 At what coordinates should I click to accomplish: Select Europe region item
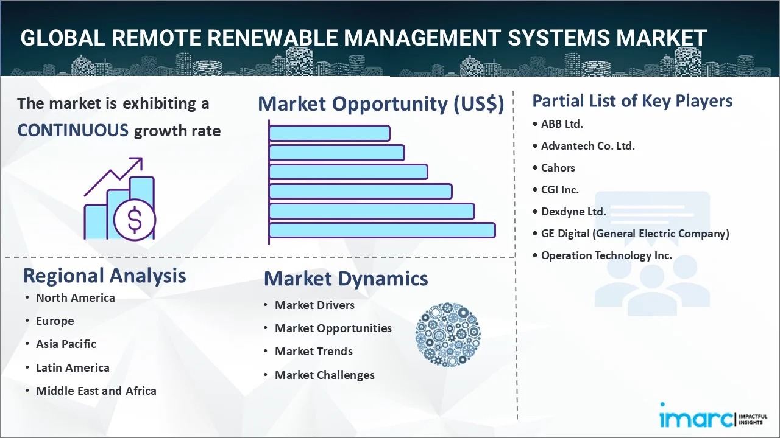(x=55, y=321)
